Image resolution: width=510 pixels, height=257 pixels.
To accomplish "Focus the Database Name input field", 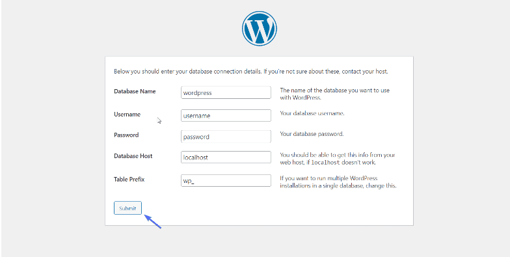I will point(226,92).
